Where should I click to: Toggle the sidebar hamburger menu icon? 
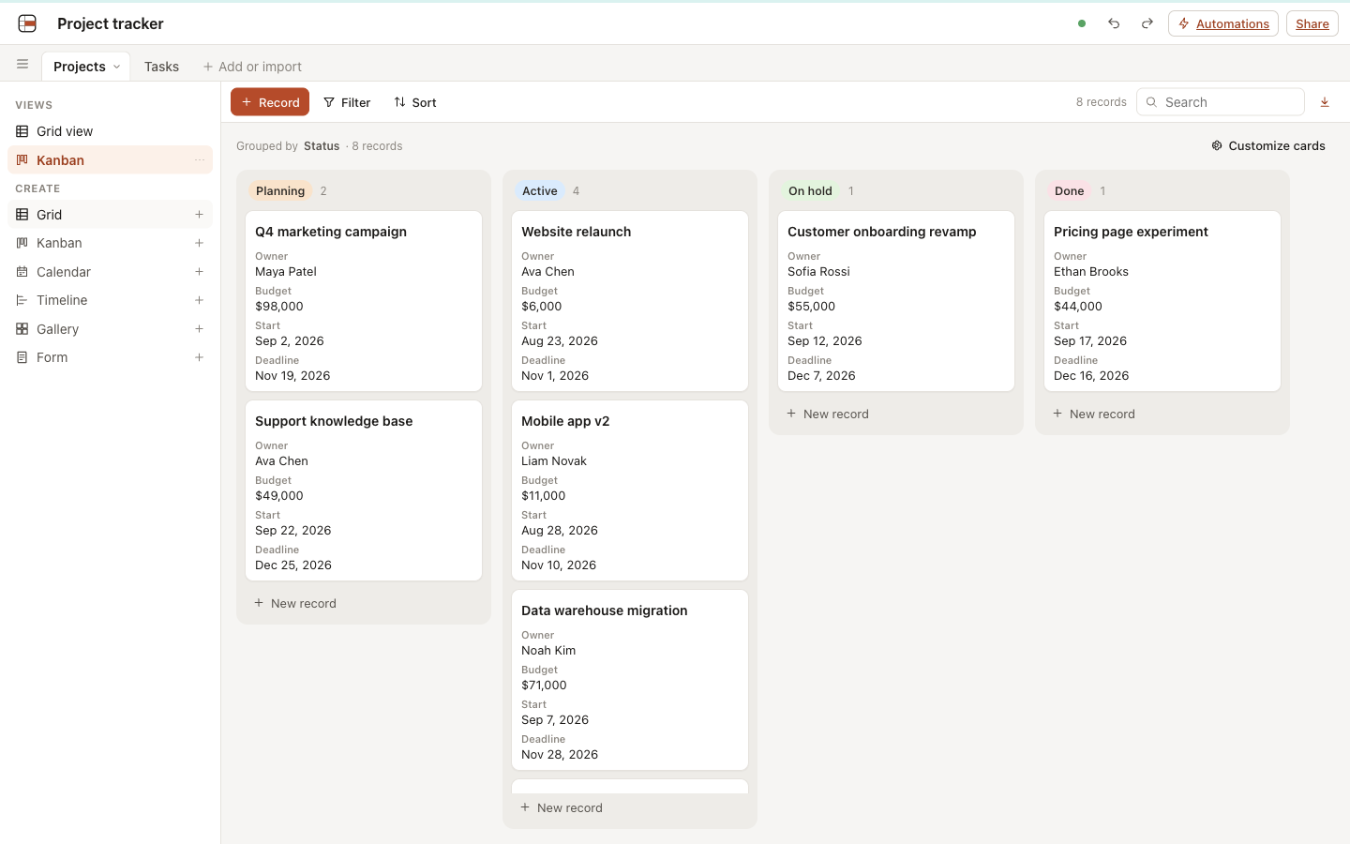pos(22,65)
